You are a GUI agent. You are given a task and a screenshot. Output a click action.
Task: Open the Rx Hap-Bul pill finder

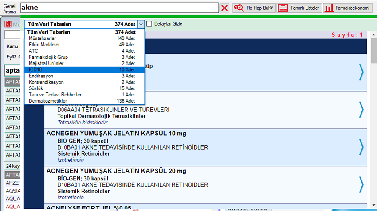[254, 8]
